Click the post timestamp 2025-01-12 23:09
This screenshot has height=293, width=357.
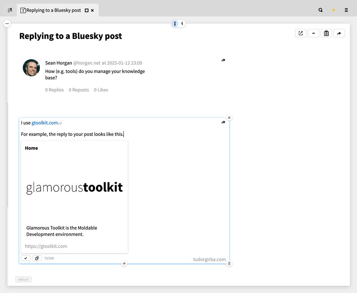pos(125,63)
